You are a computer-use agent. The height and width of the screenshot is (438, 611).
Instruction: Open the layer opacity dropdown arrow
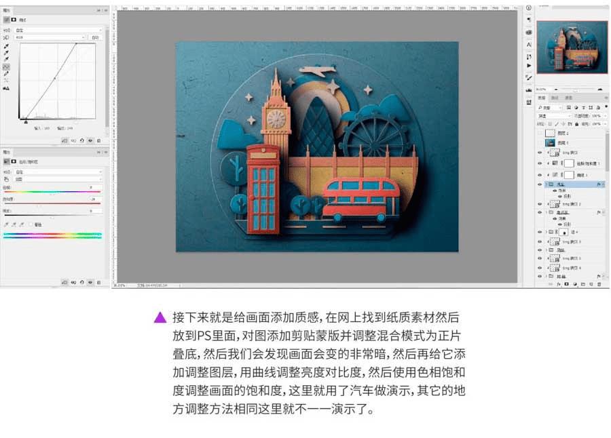[x=605, y=116]
